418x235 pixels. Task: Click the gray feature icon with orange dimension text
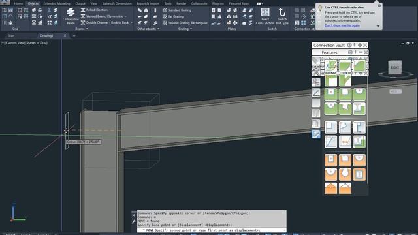(x=345, y=142)
